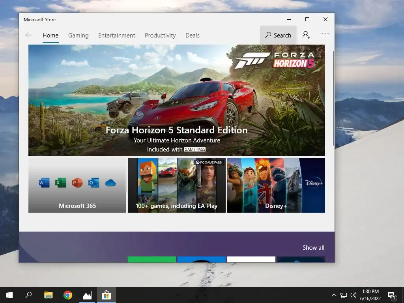Click the Forza Horizon 5 Standard Edition title

click(176, 130)
